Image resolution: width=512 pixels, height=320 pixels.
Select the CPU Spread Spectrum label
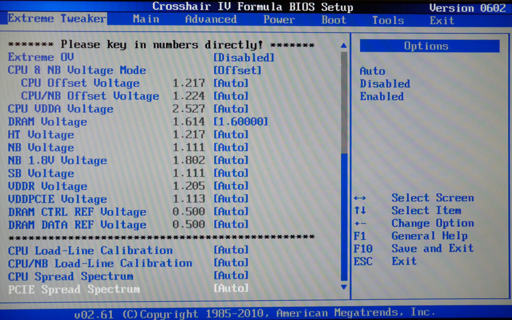click(x=70, y=276)
